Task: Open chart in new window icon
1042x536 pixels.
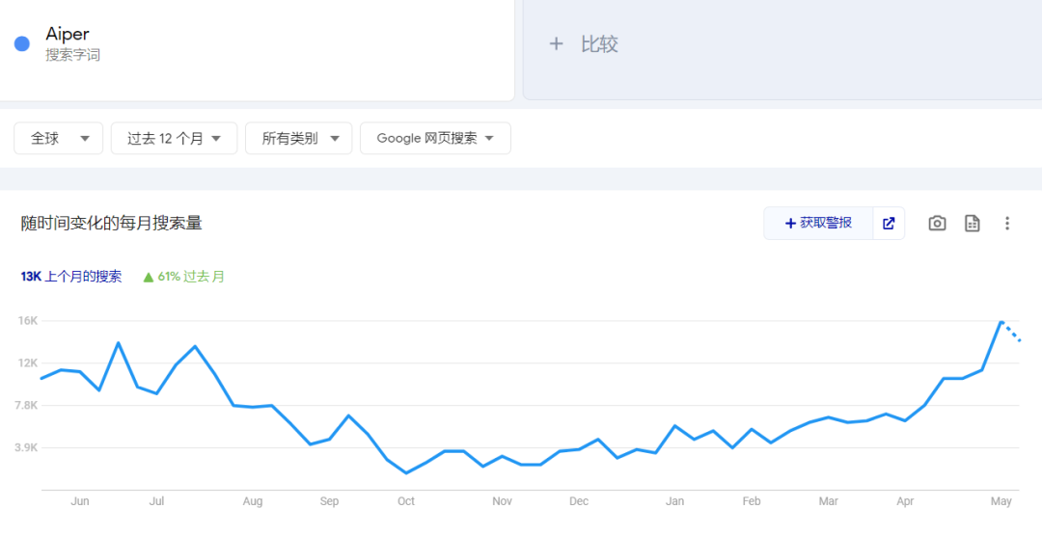Action: [x=889, y=223]
